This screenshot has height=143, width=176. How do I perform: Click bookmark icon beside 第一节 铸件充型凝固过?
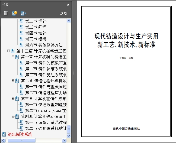21,87
